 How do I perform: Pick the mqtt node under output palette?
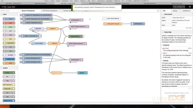tap(9, 81)
